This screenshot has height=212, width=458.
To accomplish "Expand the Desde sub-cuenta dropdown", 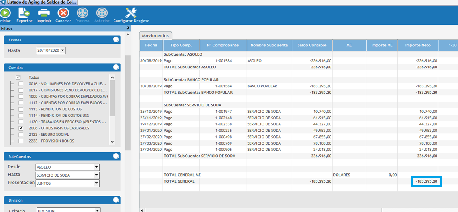I will pyautogui.click(x=96, y=167).
